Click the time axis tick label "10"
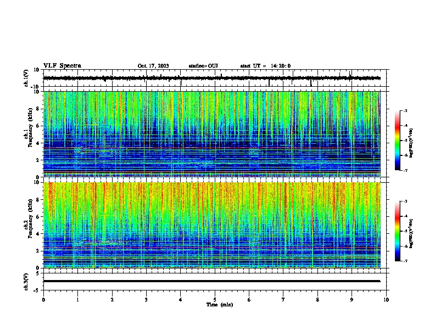The height and width of the screenshot is (336, 435). [386, 300]
